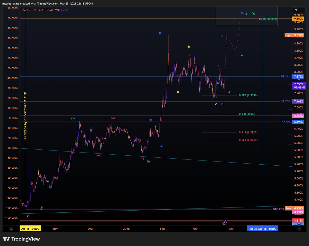This screenshot has height=246, width=309.
Task: Click the BTC ATH line label
Action: (x=278, y=209)
